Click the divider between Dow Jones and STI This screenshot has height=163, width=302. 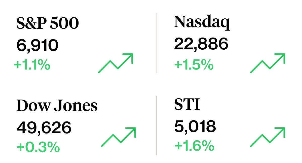point(156,125)
